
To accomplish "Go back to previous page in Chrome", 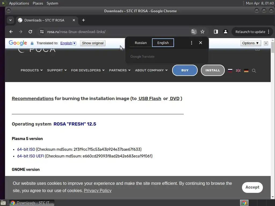I will point(11,32).
